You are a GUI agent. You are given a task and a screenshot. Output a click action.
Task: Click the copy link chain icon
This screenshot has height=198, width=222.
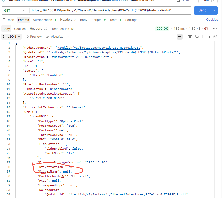tap(215, 37)
